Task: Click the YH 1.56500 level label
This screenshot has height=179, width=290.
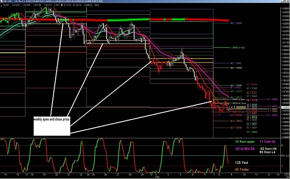Action: point(272,99)
